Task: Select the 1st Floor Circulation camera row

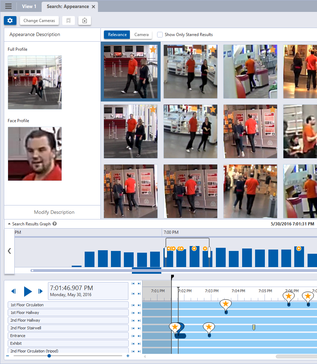Action: [68, 305]
